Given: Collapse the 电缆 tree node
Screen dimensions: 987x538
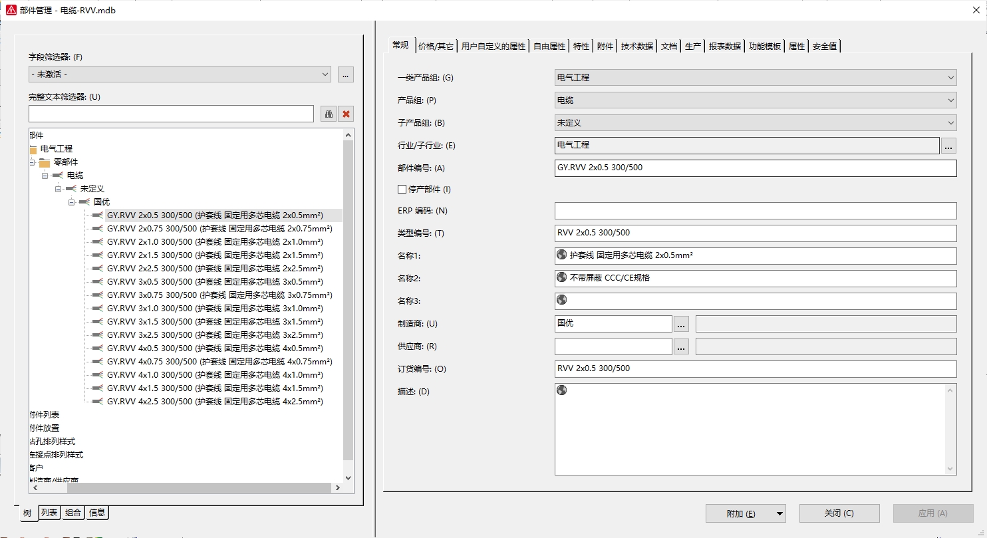Looking at the screenshot, I should point(45,176).
